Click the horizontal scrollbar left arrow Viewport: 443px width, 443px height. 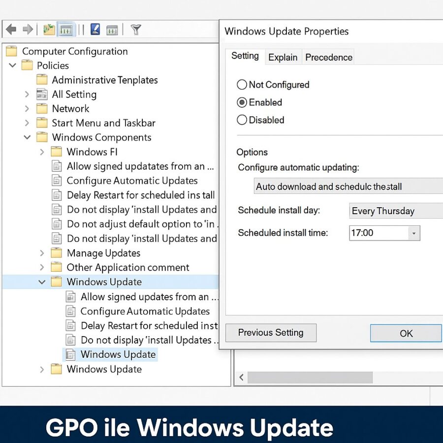[x=241, y=377]
